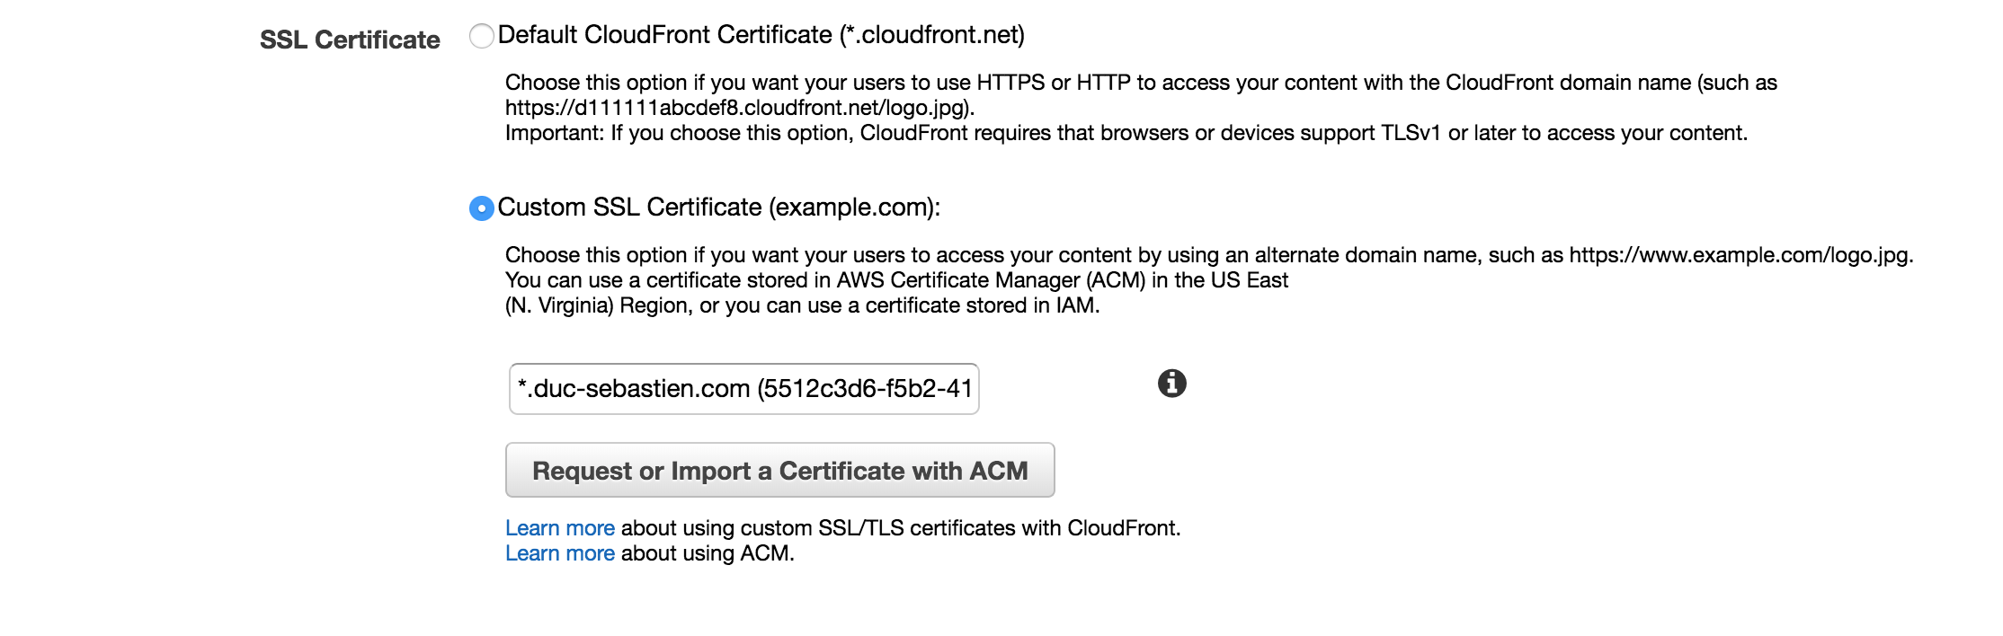The width and height of the screenshot is (2003, 636).
Task: Click the certificate ID '5512c3d6-f5b2-41' in the field
Action: (865, 388)
